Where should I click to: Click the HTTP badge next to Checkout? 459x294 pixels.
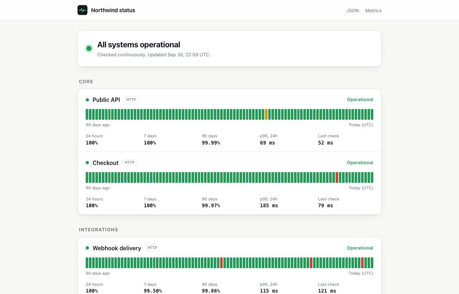130,162
